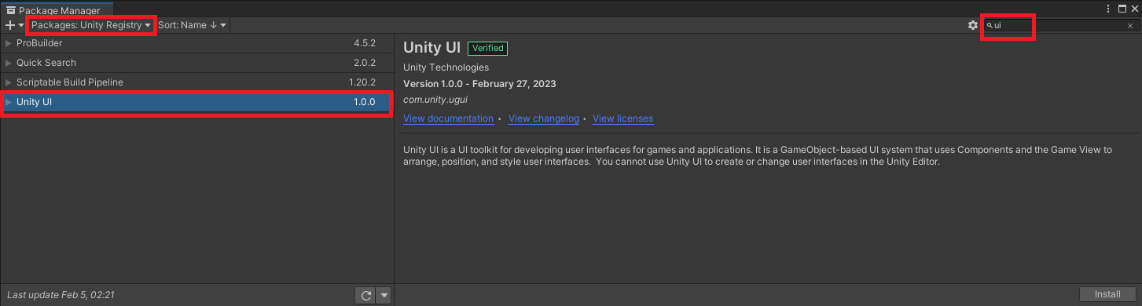1142x306 pixels.
Task: Click the add package plus icon
Action: click(11, 25)
